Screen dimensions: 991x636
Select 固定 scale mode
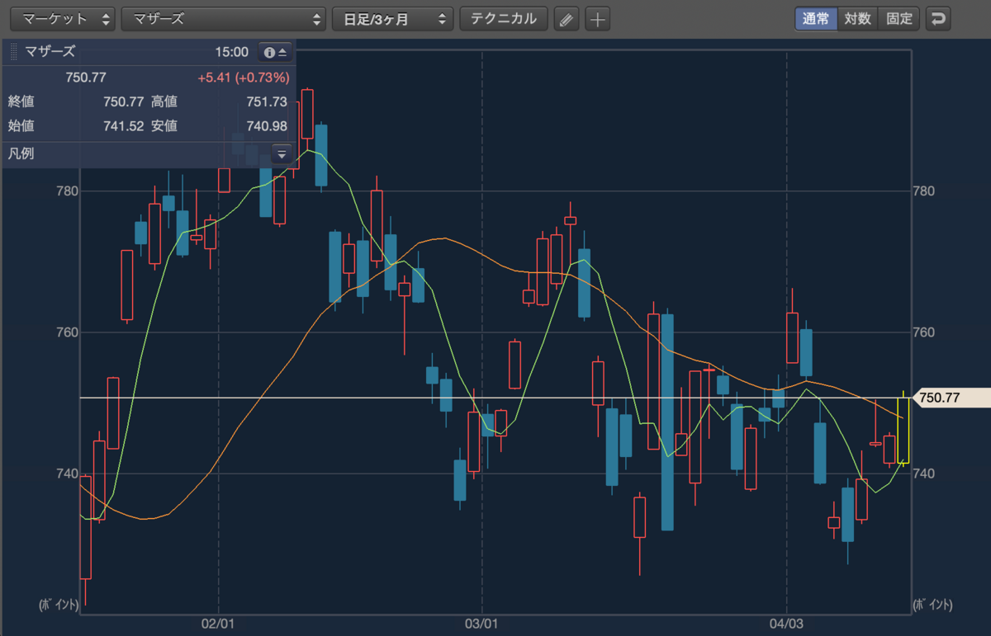pos(899,19)
